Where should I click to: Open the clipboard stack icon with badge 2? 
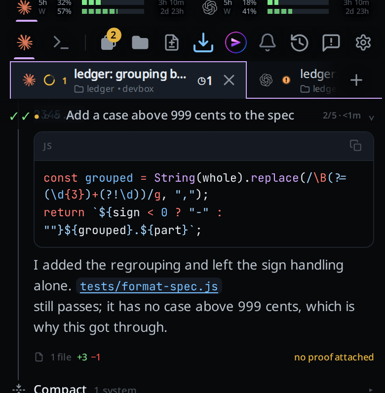pyautogui.click(x=110, y=40)
